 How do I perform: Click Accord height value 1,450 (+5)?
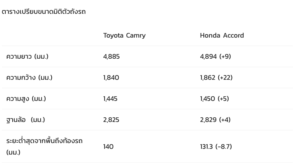click(x=214, y=99)
